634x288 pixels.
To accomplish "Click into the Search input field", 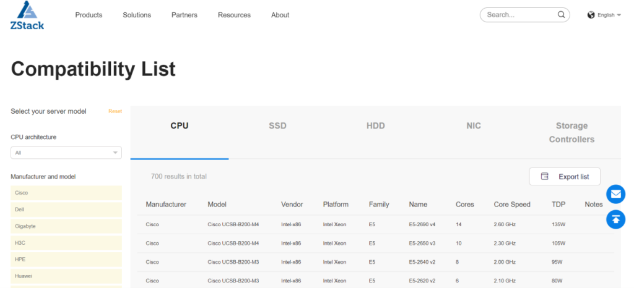I will 519,15.
